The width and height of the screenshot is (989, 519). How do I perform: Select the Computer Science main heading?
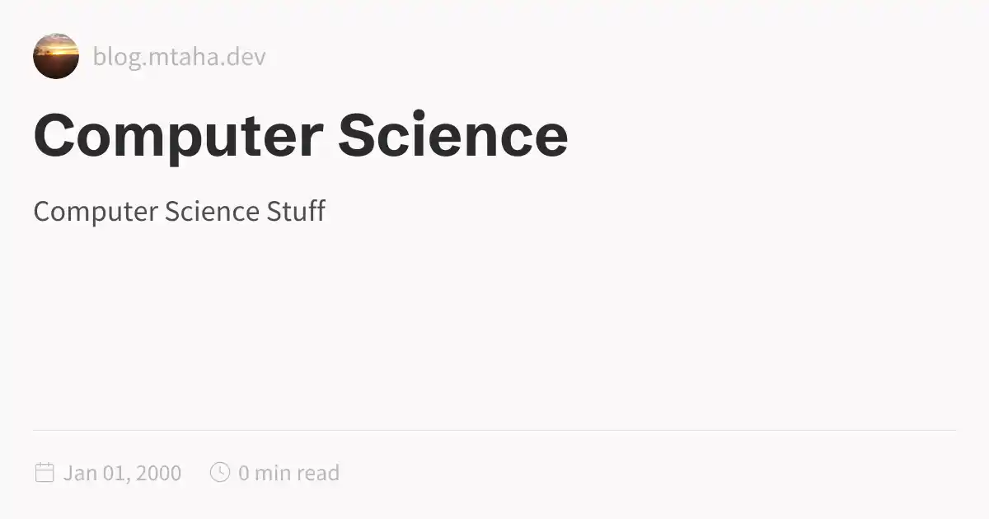(x=301, y=135)
